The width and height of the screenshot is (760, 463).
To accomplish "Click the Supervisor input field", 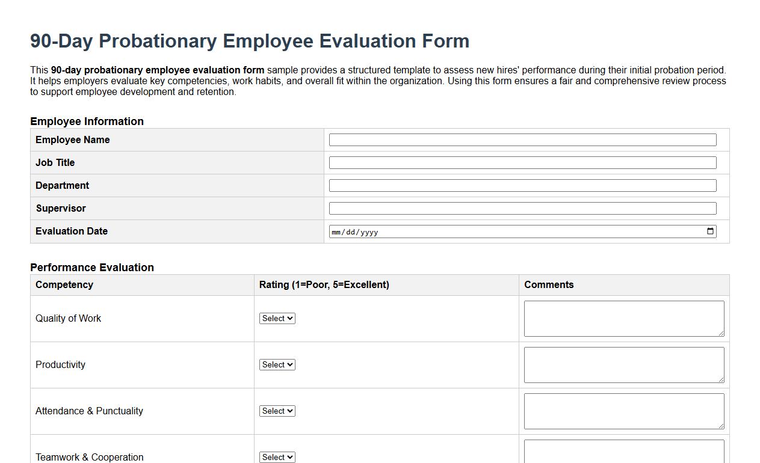I will coord(522,208).
